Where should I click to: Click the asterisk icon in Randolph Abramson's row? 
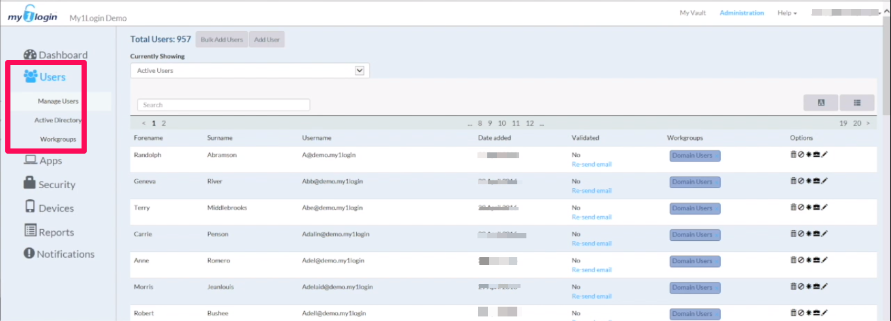point(809,154)
